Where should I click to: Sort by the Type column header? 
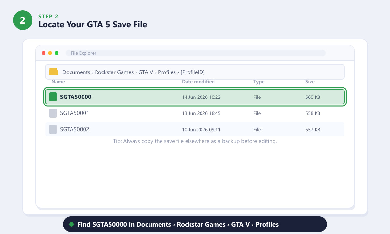(x=259, y=82)
